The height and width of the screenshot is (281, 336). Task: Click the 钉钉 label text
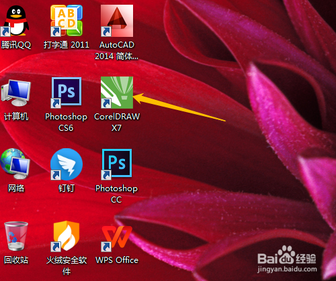click(67, 188)
